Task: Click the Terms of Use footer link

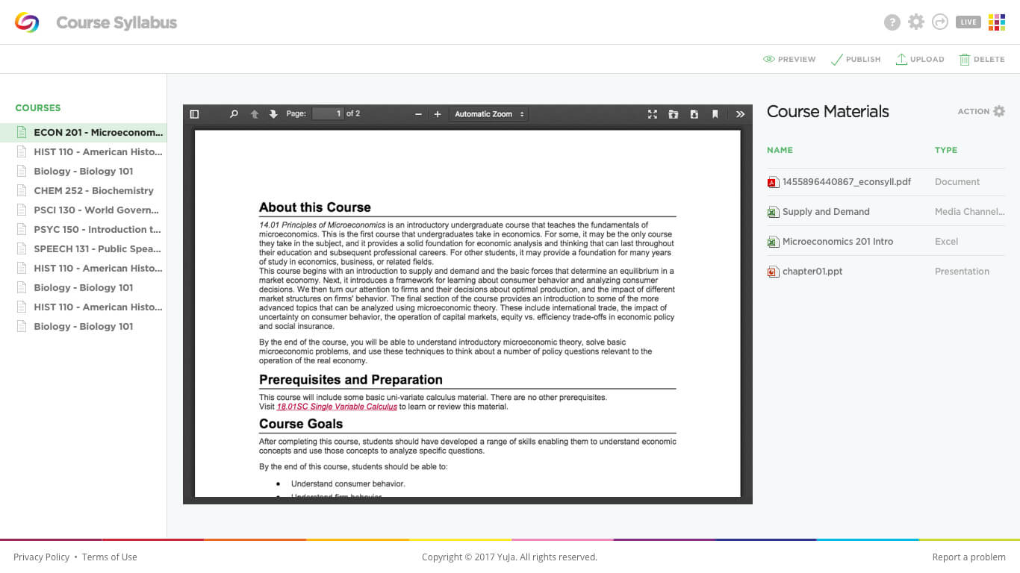Action: (110, 557)
